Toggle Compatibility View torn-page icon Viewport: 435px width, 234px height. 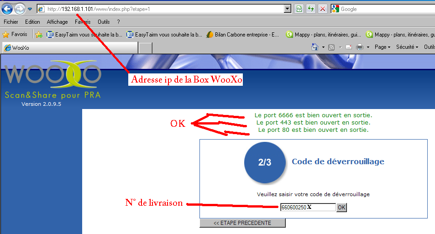299,9
